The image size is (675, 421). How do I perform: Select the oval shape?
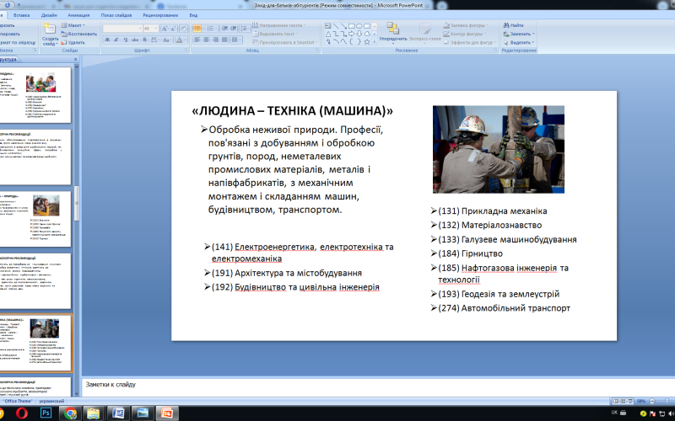[x=359, y=26]
